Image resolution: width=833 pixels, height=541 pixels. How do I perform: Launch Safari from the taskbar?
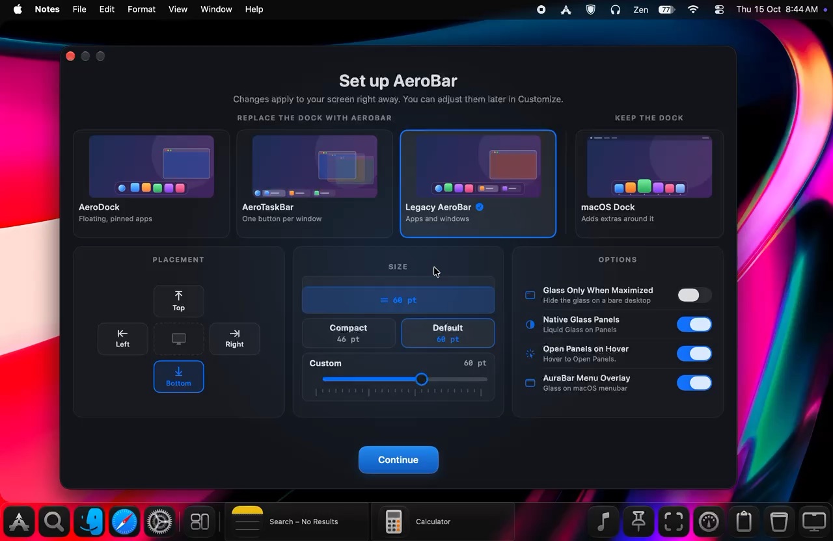tap(124, 521)
